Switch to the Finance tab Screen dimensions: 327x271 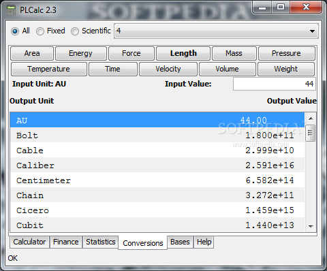66,242
